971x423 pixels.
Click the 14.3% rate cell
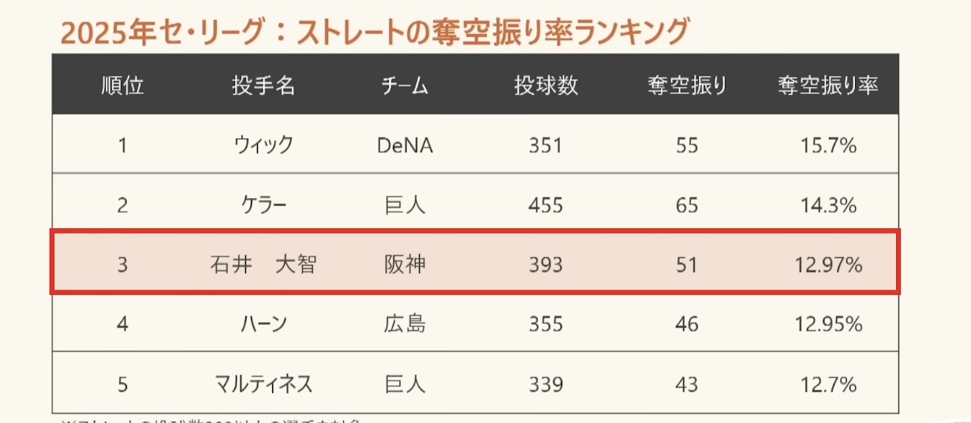coord(827,205)
